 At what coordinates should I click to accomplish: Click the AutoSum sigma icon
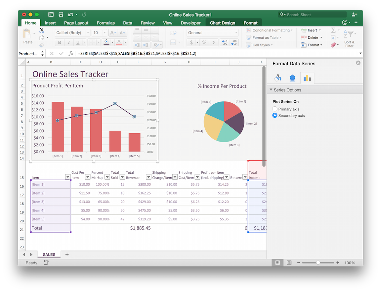coord(333,30)
